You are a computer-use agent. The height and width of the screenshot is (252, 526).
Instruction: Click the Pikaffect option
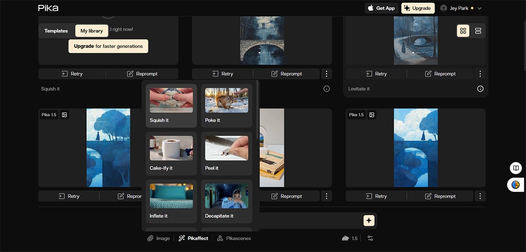193,238
